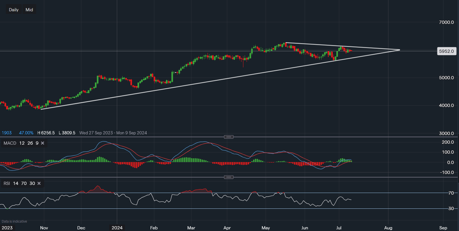The image size is (459, 231).
Task: Open MACD fast period setting 12
Action: coord(22,143)
